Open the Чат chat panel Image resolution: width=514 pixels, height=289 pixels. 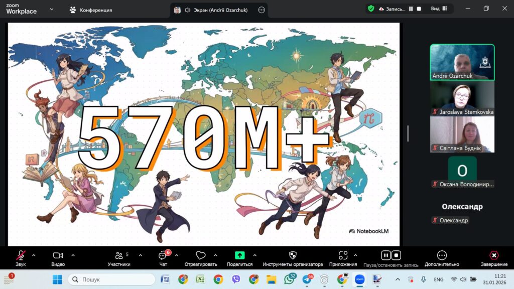coord(163,255)
